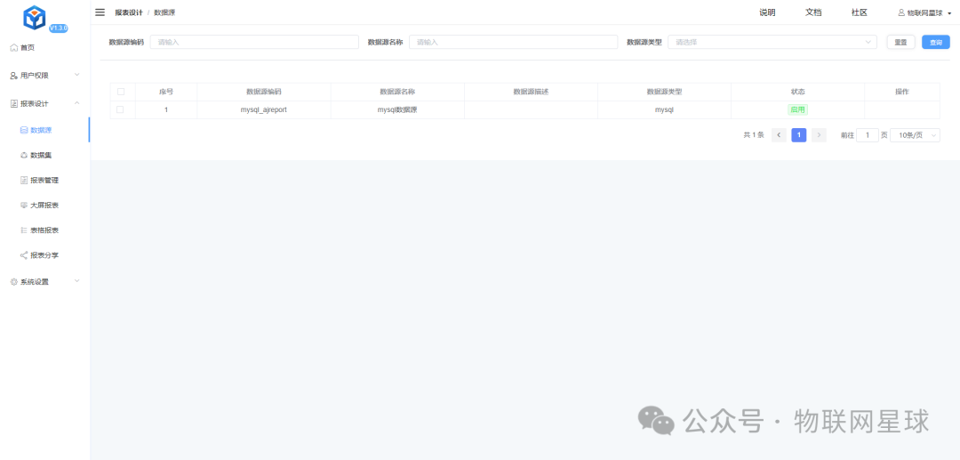Screen dimensions: 960x460
Task: Select all rows with header checkbox
Action: (x=121, y=92)
